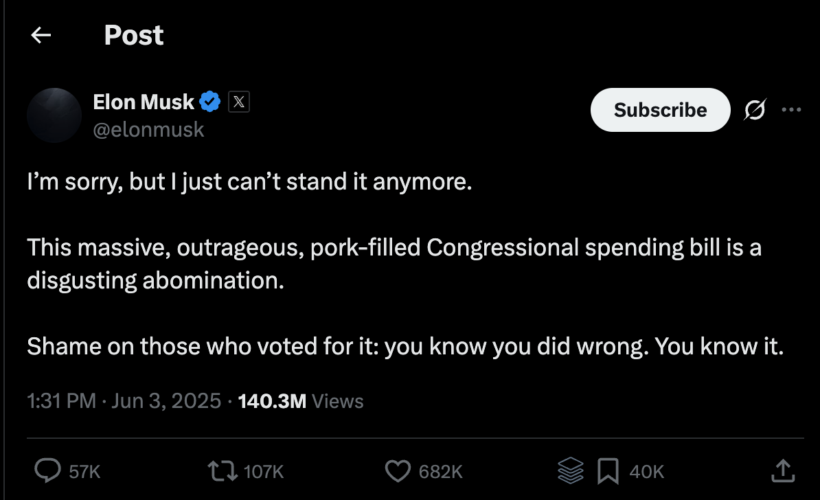Click the 682K likes count
The width and height of the screenshot is (820, 500).
tap(440, 472)
